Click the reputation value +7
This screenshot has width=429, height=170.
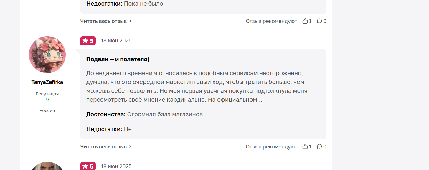point(47,99)
